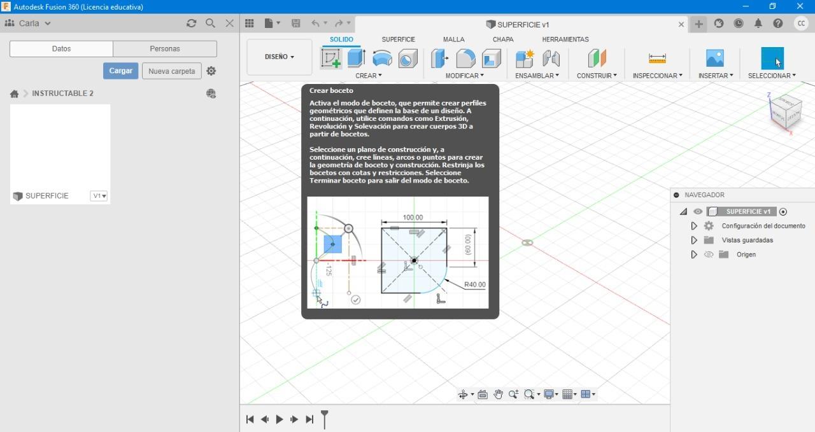Open a new design tab with plus

click(x=699, y=24)
